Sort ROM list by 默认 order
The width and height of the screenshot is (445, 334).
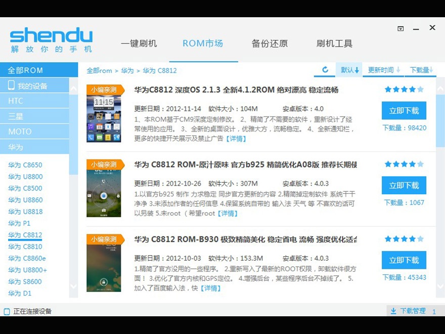tap(349, 70)
